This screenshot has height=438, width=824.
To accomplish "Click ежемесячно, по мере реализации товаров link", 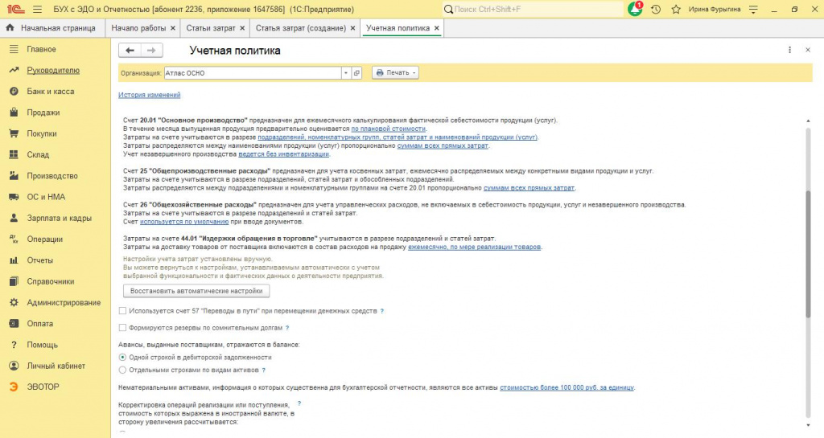I will [x=475, y=247].
